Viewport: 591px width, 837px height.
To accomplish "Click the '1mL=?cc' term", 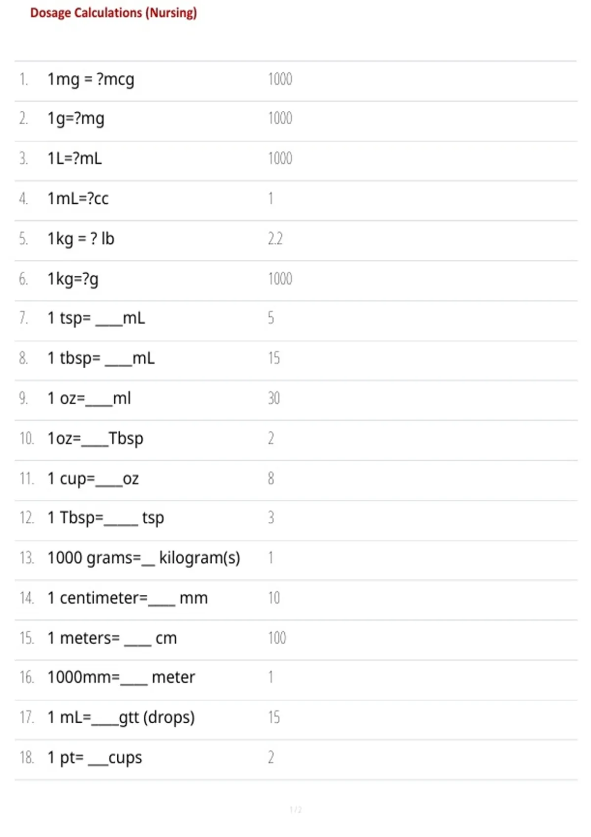I will [x=78, y=198].
